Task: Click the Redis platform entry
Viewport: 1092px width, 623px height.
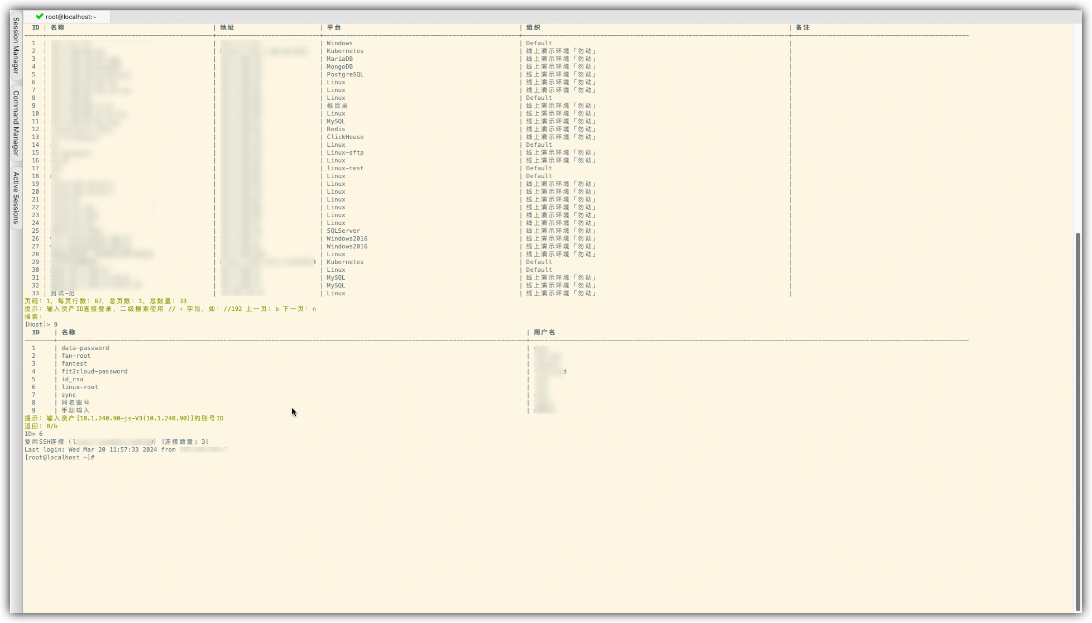Action: [x=336, y=129]
